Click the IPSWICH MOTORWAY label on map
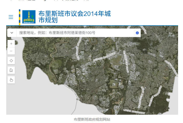183x123 pixels. pos(104,57)
